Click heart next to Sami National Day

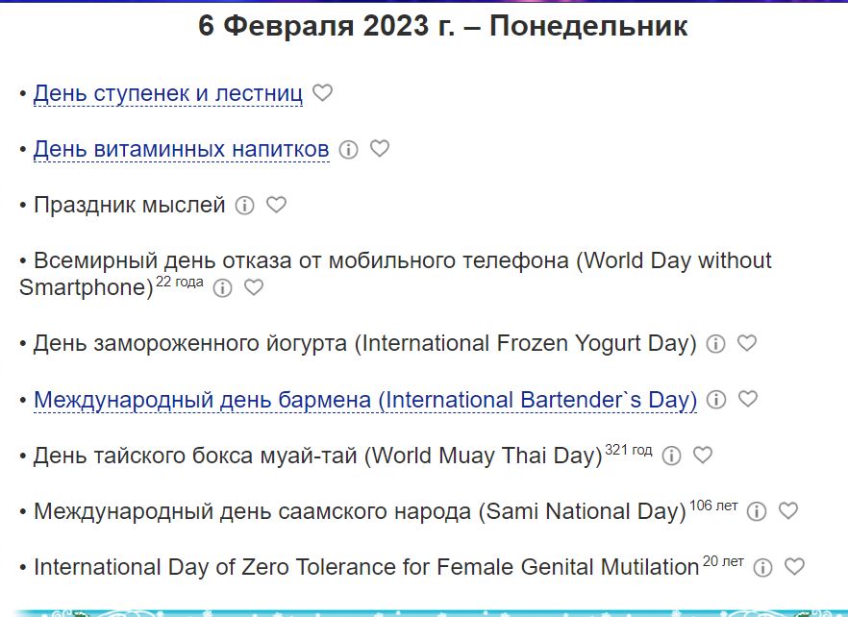coord(787,510)
